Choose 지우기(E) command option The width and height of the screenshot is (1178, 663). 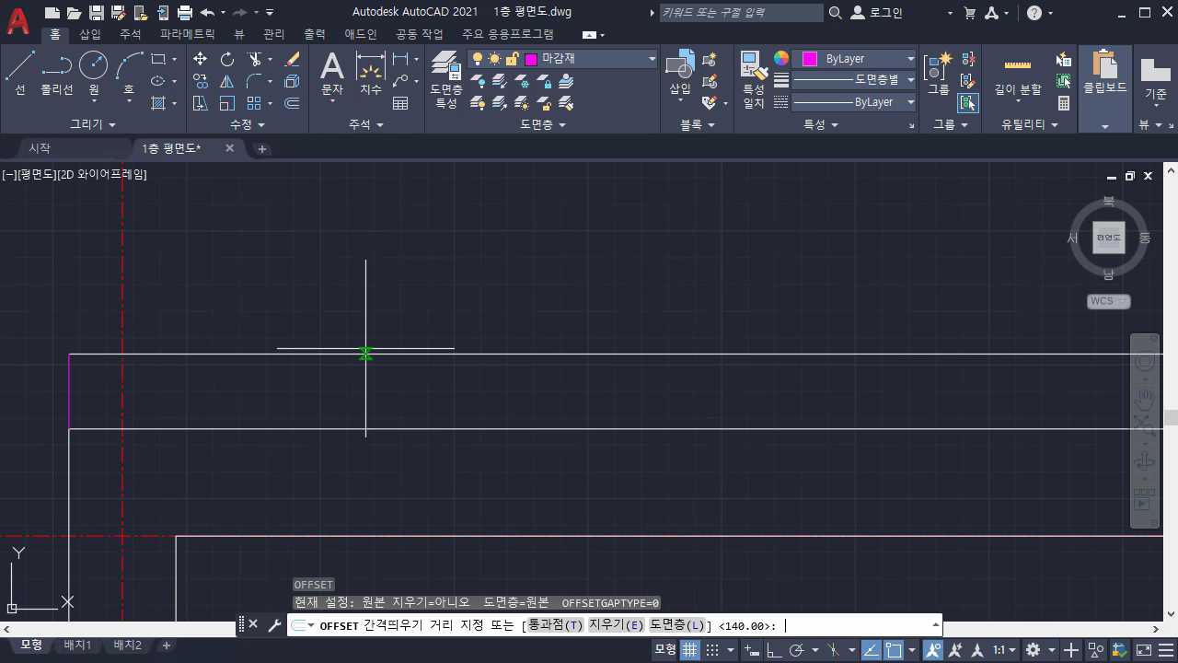point(617,626)
